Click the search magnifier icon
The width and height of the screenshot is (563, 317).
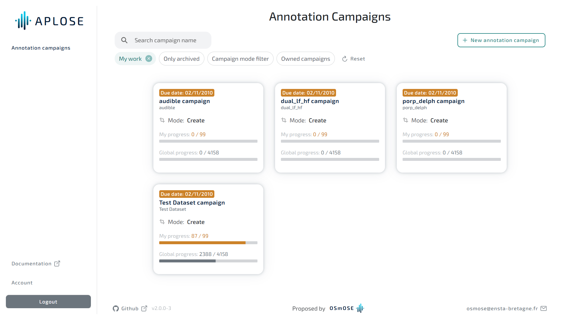[124, 40]
